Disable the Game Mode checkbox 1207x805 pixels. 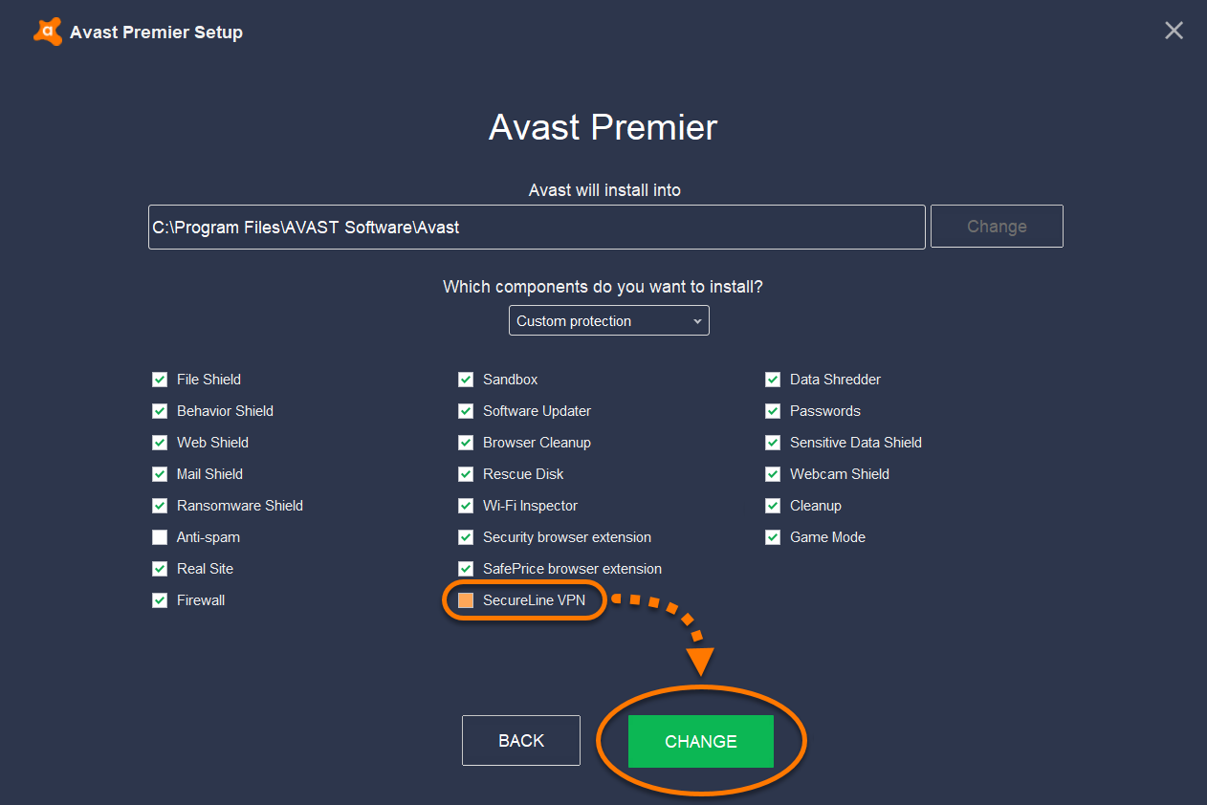pyautogui.click(x=773, y=537)
